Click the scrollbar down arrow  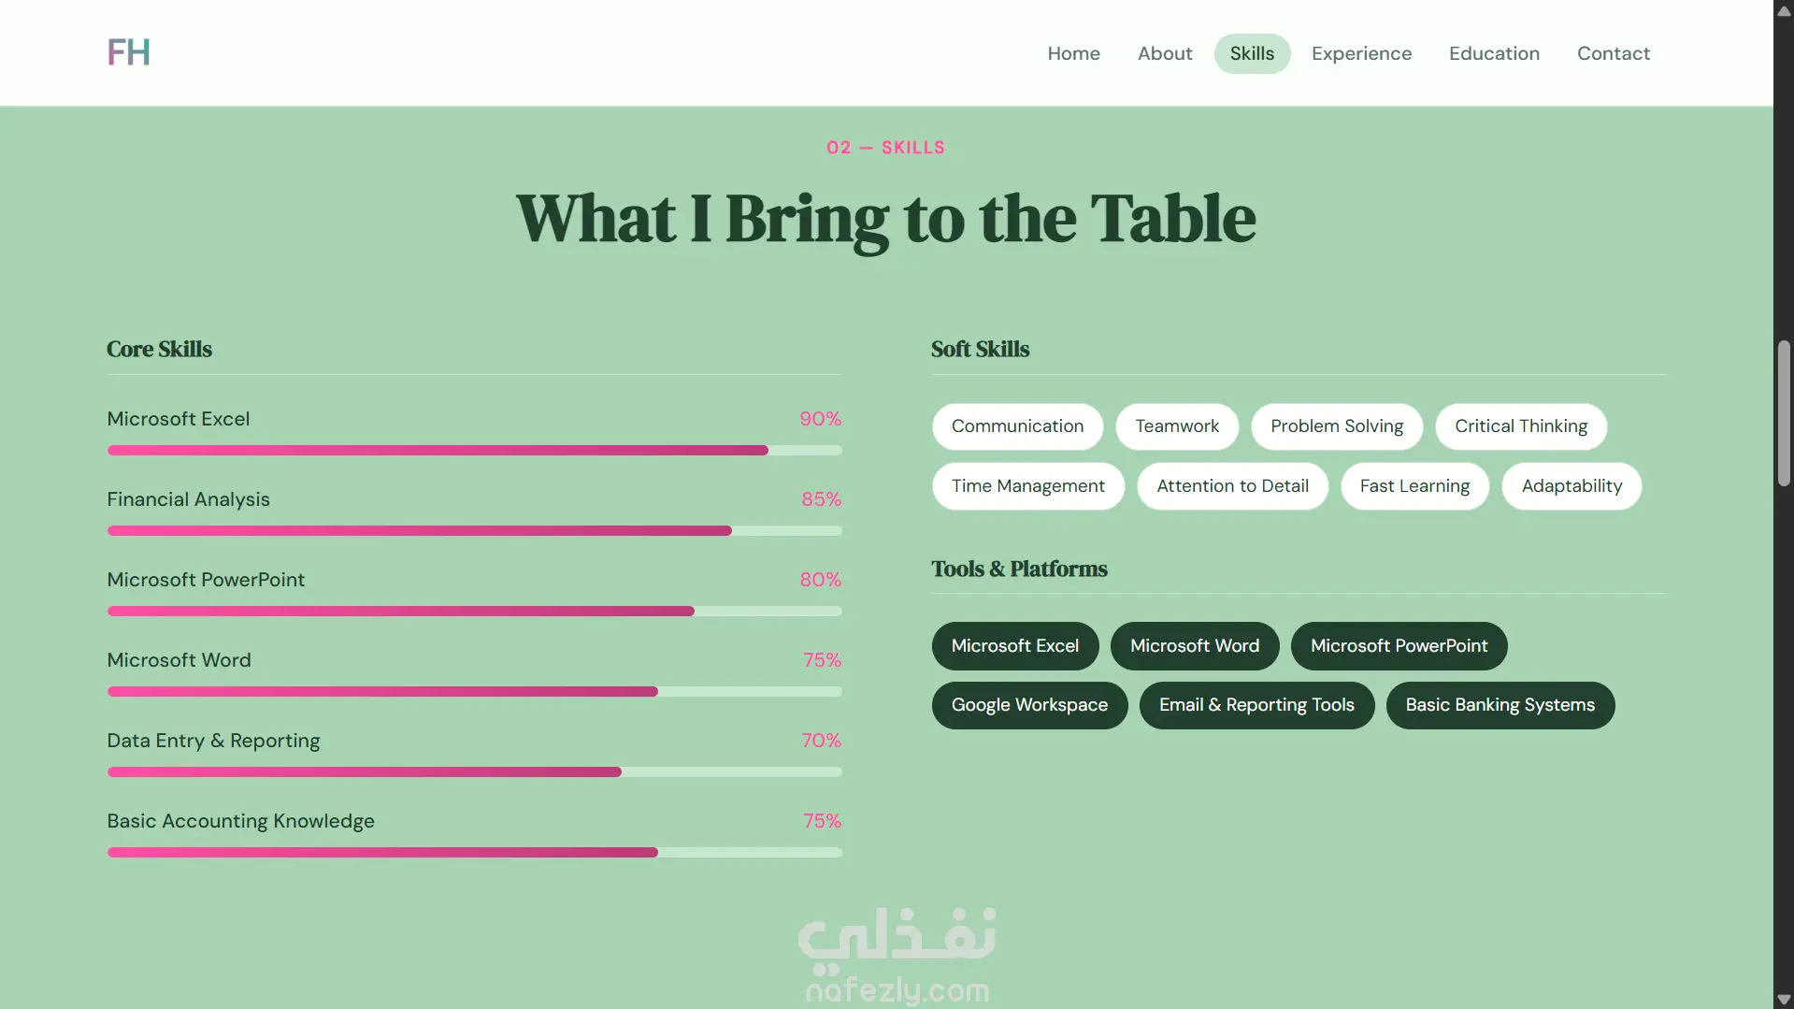tap(1784, 1000)
